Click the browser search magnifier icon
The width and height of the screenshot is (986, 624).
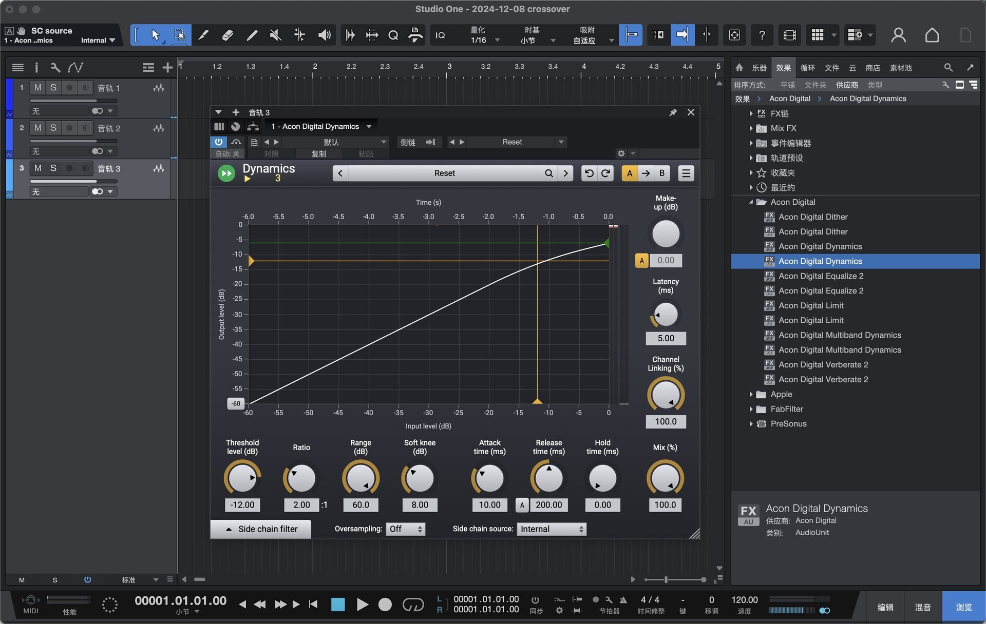click(948, 67)
